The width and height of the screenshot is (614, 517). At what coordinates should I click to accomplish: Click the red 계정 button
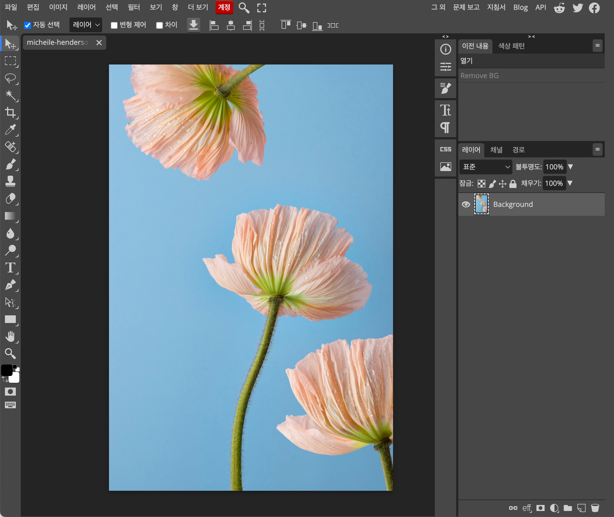[x=224, y=7]
